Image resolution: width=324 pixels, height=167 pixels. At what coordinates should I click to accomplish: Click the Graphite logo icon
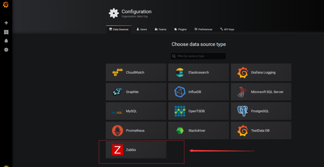click(x=117, y=92)
